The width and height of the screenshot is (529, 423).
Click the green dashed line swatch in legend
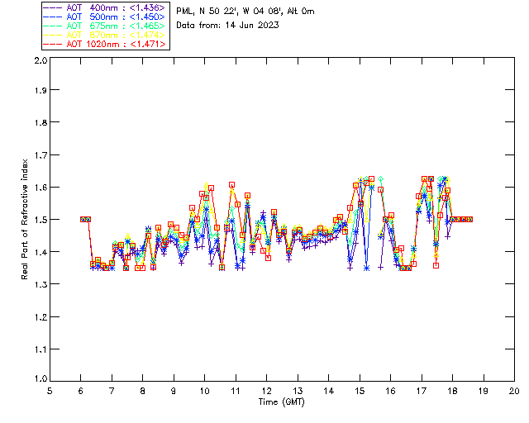(x=53, y=26)
